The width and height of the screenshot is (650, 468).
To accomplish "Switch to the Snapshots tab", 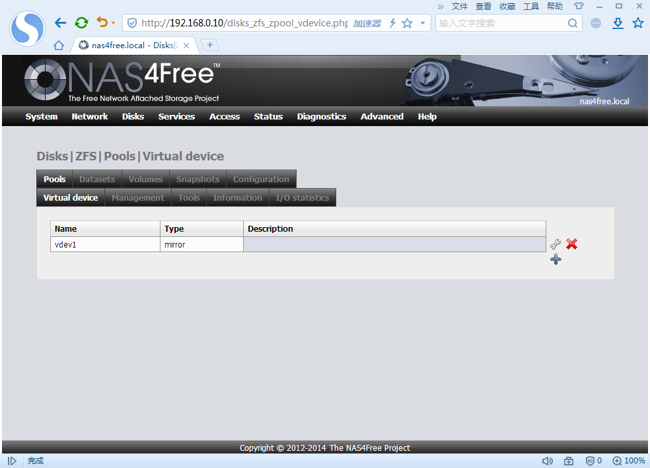I will 198,179.
